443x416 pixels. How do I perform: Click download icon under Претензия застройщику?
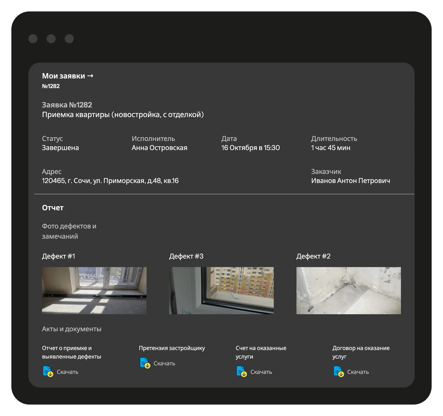(x=145, y=363)
